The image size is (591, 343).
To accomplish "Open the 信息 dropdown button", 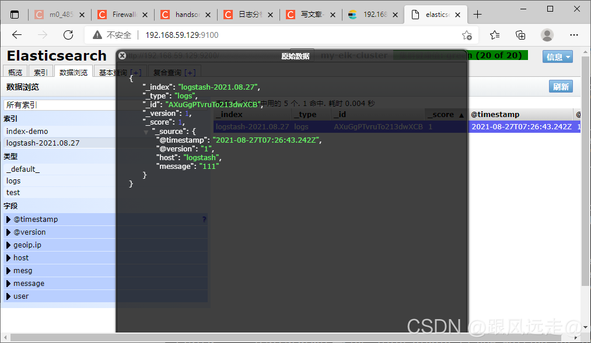I will pyautogui.click(x=558, y=57).
